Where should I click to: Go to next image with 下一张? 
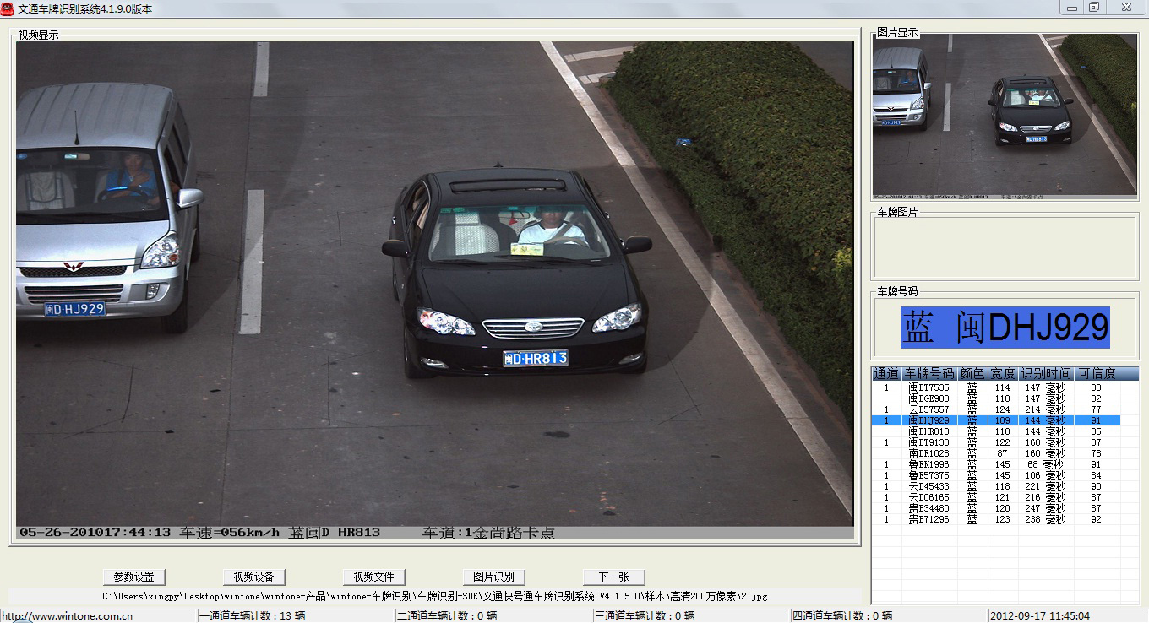(613, 577)
